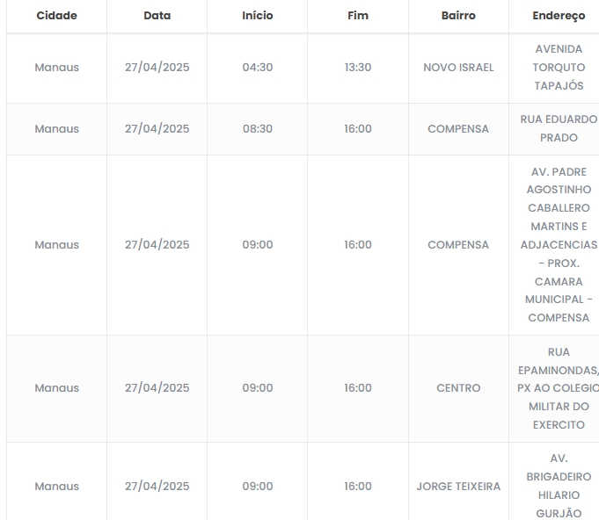Select the Início column header
This screenshot has height=520, width=599.
pyautogui.click(x=258, y=16)
